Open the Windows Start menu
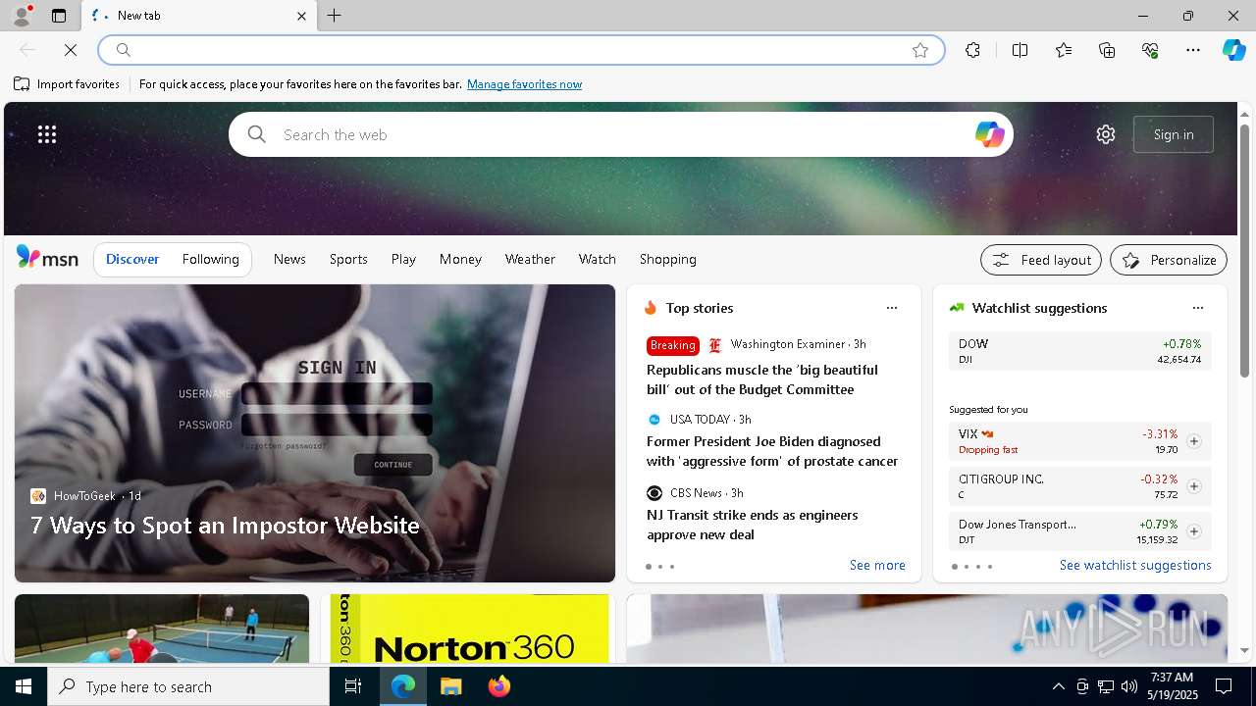The width and height of the screenshot is (1256, 706). pos(24,686)
